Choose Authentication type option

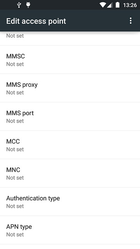point(70,202)
